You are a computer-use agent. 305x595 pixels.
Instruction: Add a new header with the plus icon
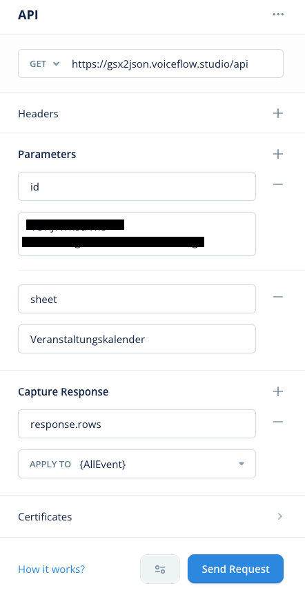277,113
